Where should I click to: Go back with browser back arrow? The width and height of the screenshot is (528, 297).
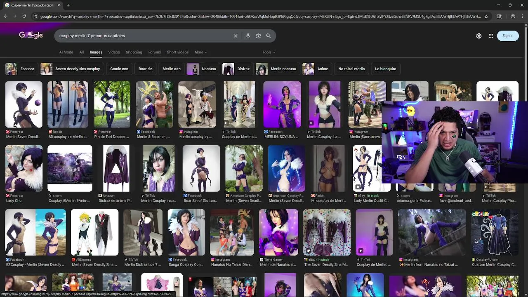click(x=5, y=16)
